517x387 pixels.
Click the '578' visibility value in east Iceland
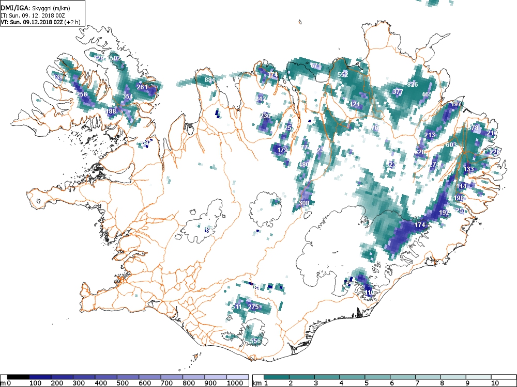[x=473, y=127]
